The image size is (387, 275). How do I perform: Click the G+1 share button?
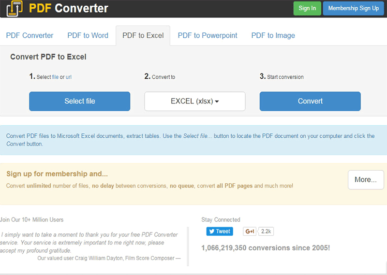(x=250, y=232)
